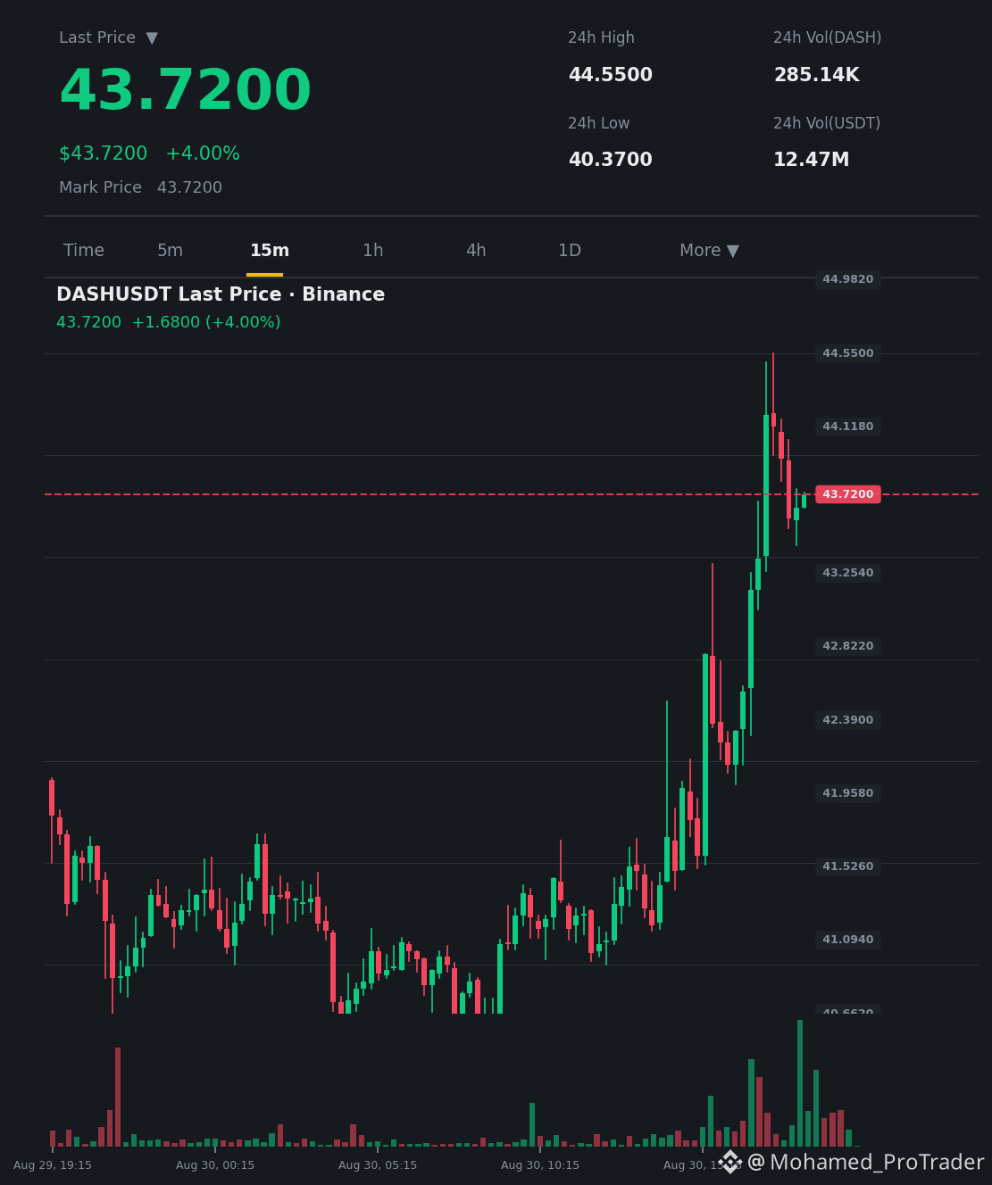Click the 24h High value 44.5500
Screen dimensions: 992x1185
click(611, 75)
